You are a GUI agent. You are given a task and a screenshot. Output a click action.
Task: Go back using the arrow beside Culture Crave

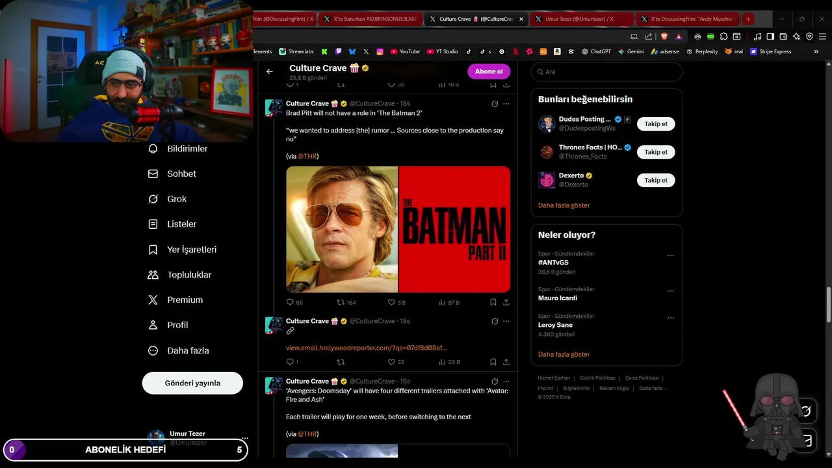[270, 71]
